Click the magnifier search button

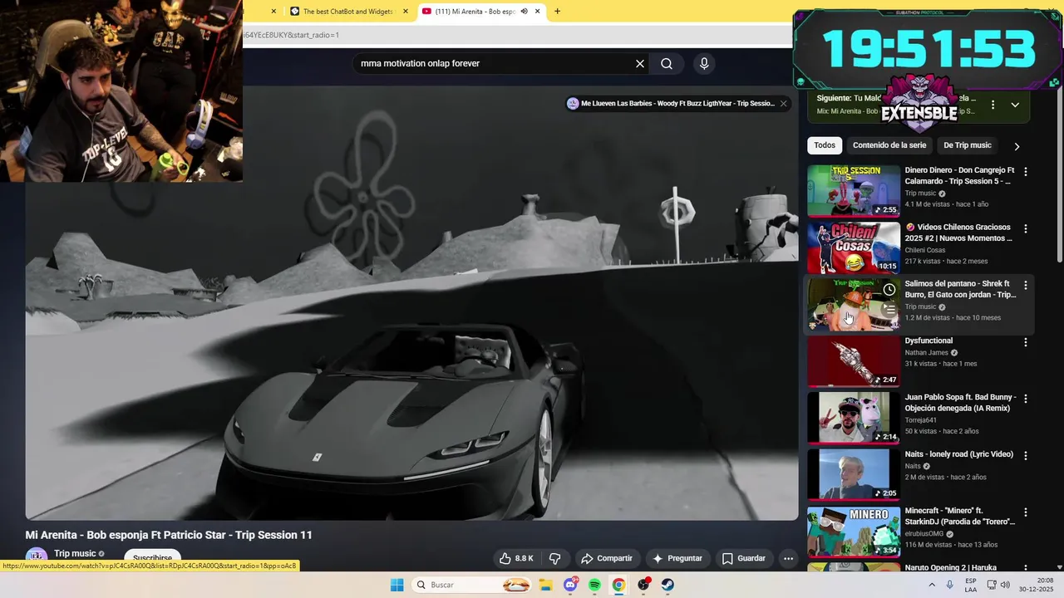pos(667,63)
